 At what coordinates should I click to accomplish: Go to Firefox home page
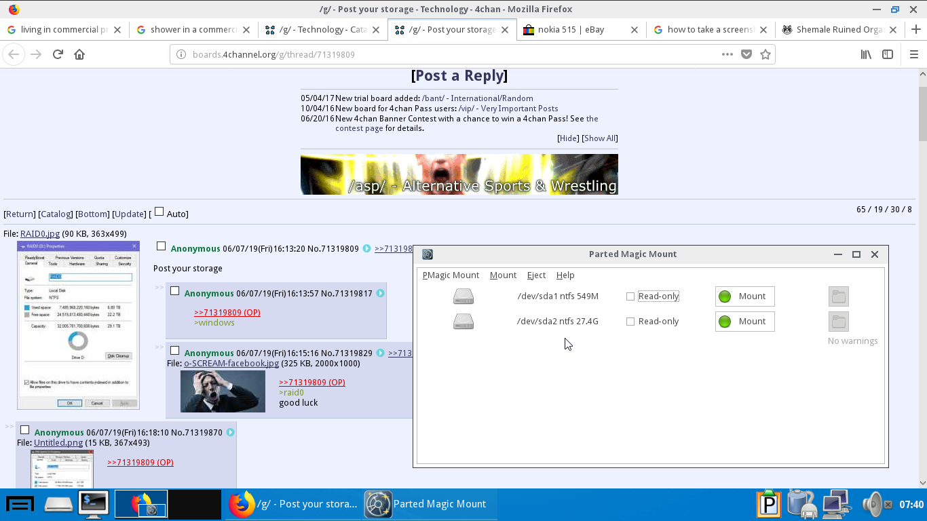click(x=79, y=54)
